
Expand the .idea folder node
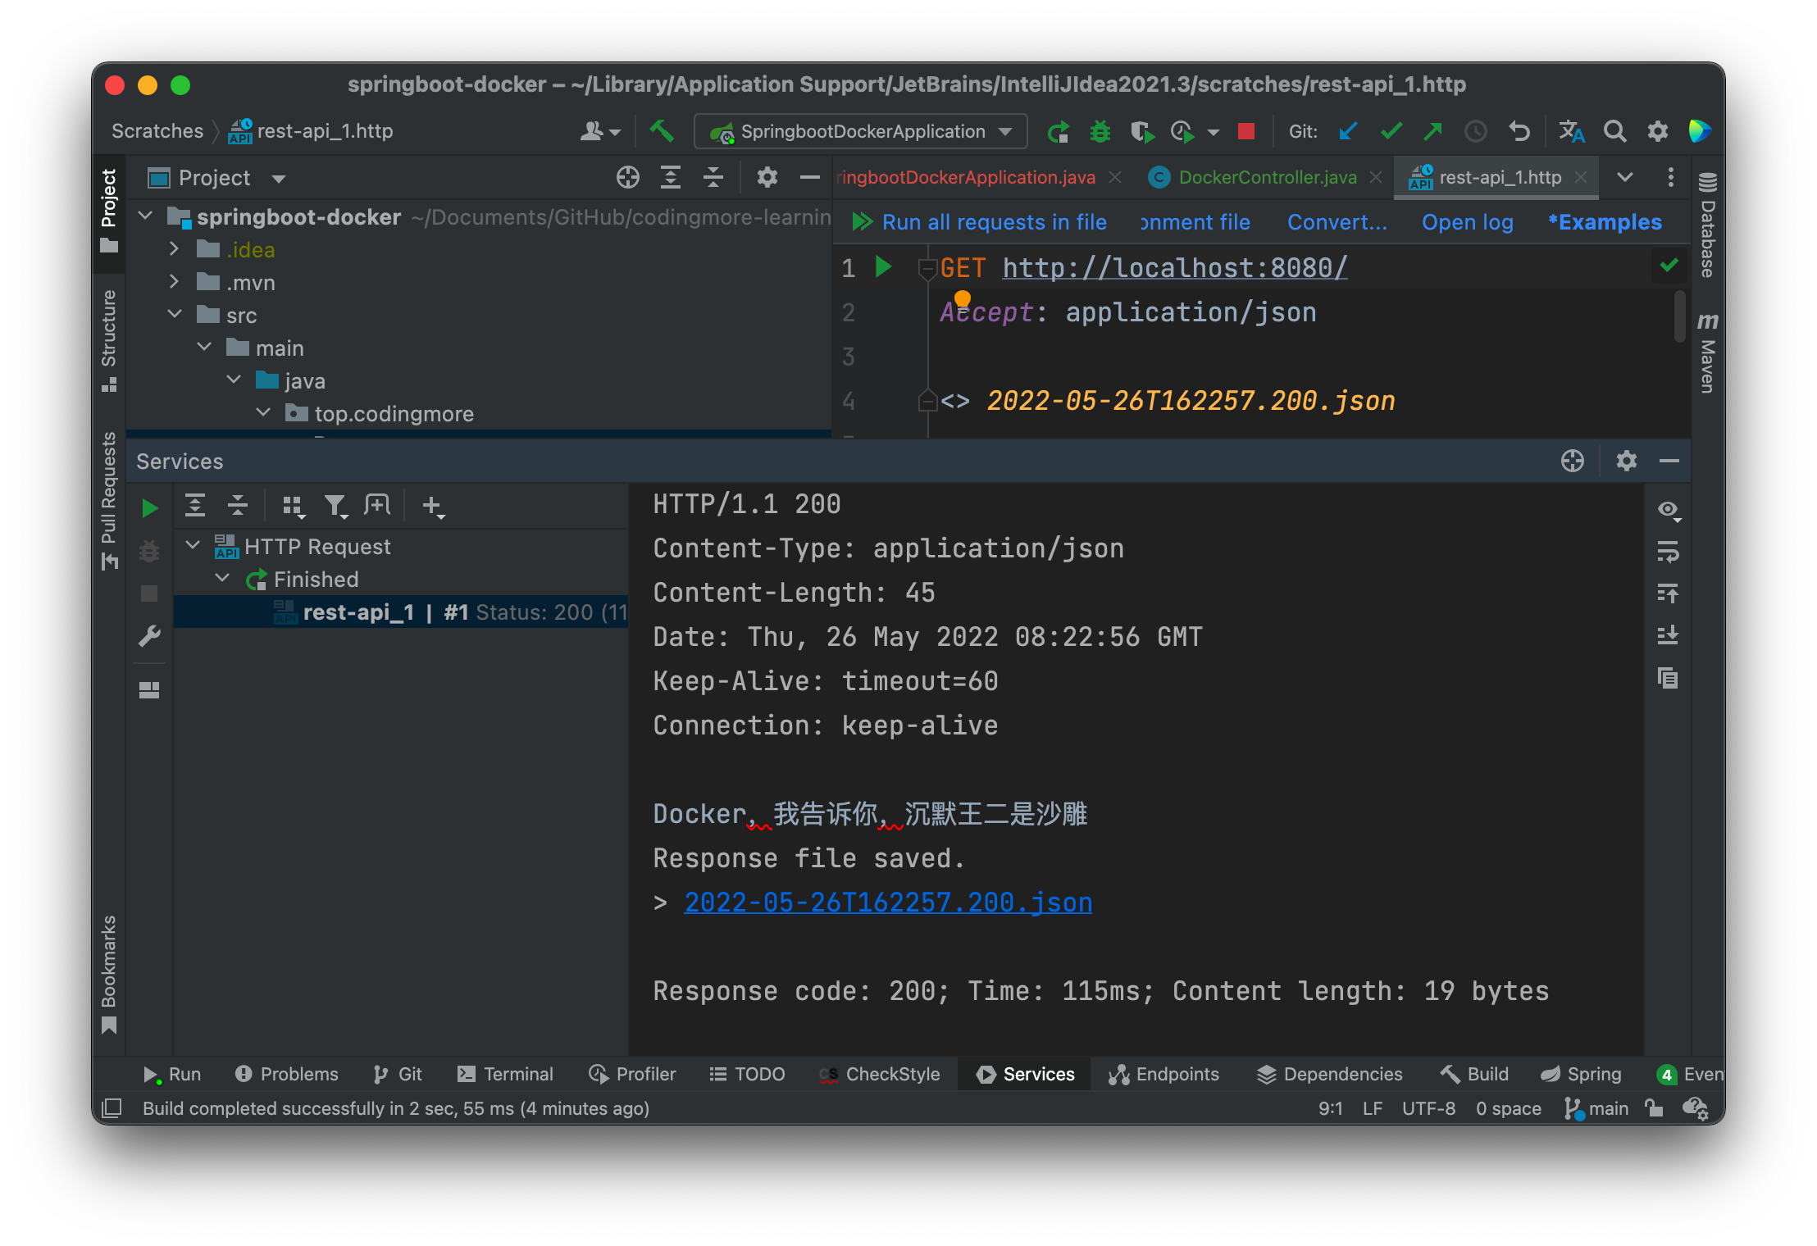pos(175,249)
